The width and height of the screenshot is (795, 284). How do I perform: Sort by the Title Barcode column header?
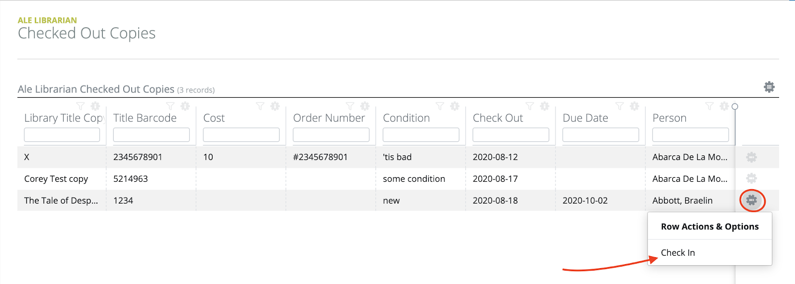pos(145,118)
